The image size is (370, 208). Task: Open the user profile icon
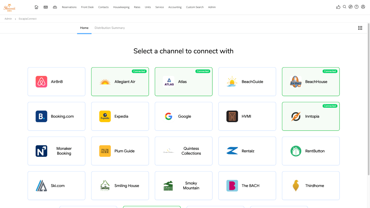[x=363, y=7]
